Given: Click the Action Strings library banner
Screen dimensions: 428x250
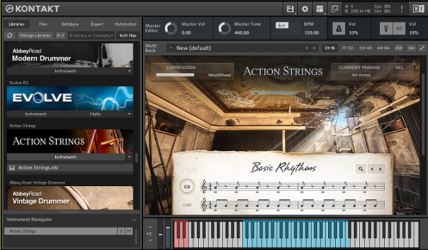Looking at the screenshot, I should (x=70, y=141).
